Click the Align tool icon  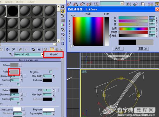coord(135,4)
